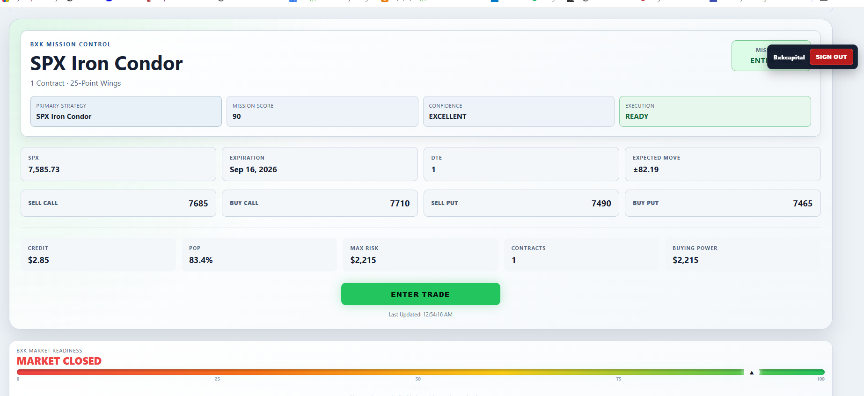Select the Contracts count card

[581, 255]
